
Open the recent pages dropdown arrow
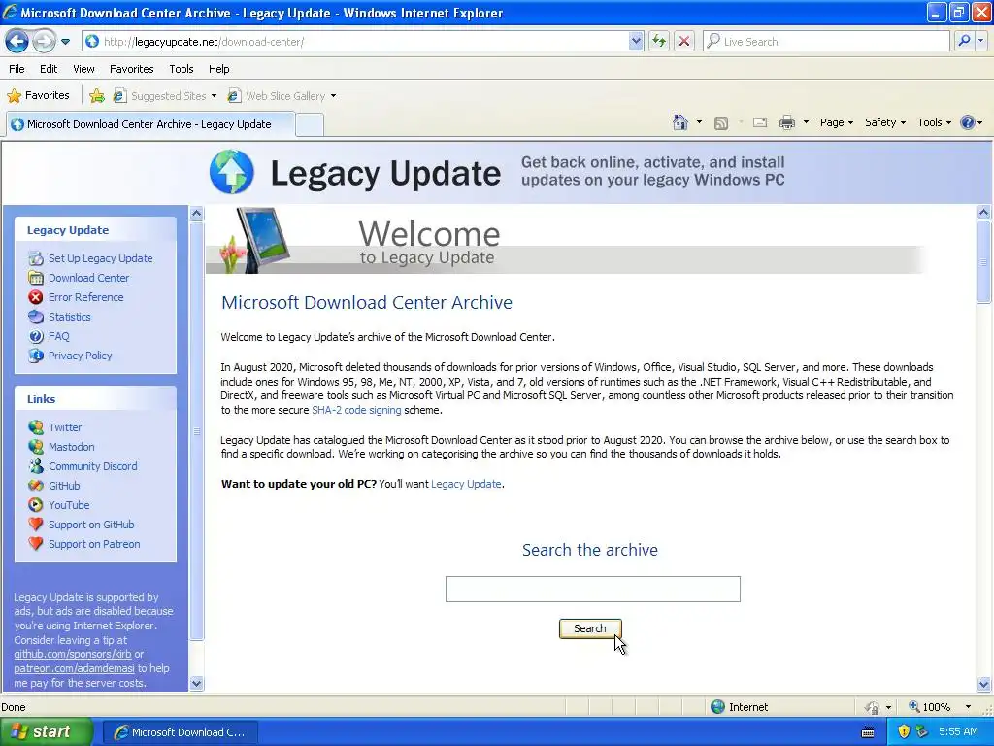65,42
